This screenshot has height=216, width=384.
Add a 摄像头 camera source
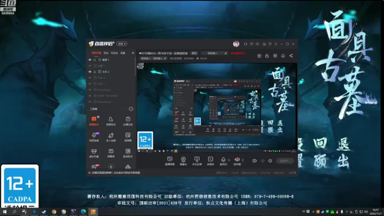click(183, 161)
